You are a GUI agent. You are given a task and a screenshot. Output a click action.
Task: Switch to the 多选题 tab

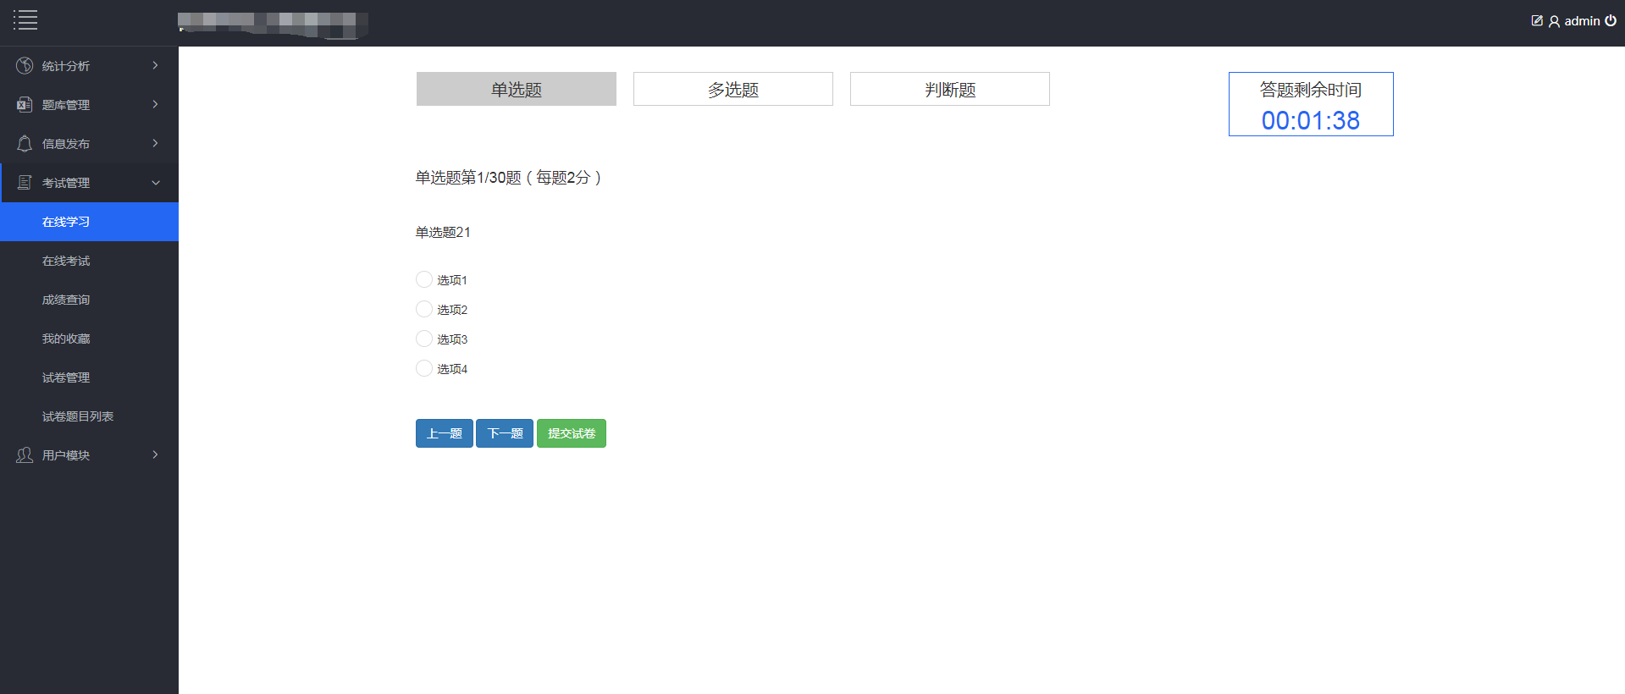733,89
